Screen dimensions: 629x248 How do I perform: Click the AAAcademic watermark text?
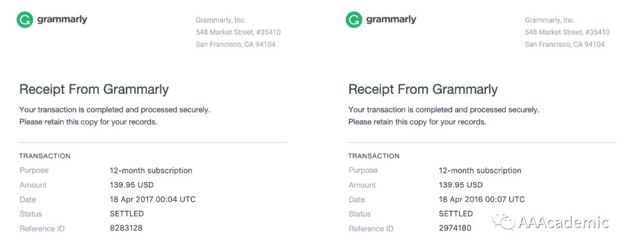point(563,222)
